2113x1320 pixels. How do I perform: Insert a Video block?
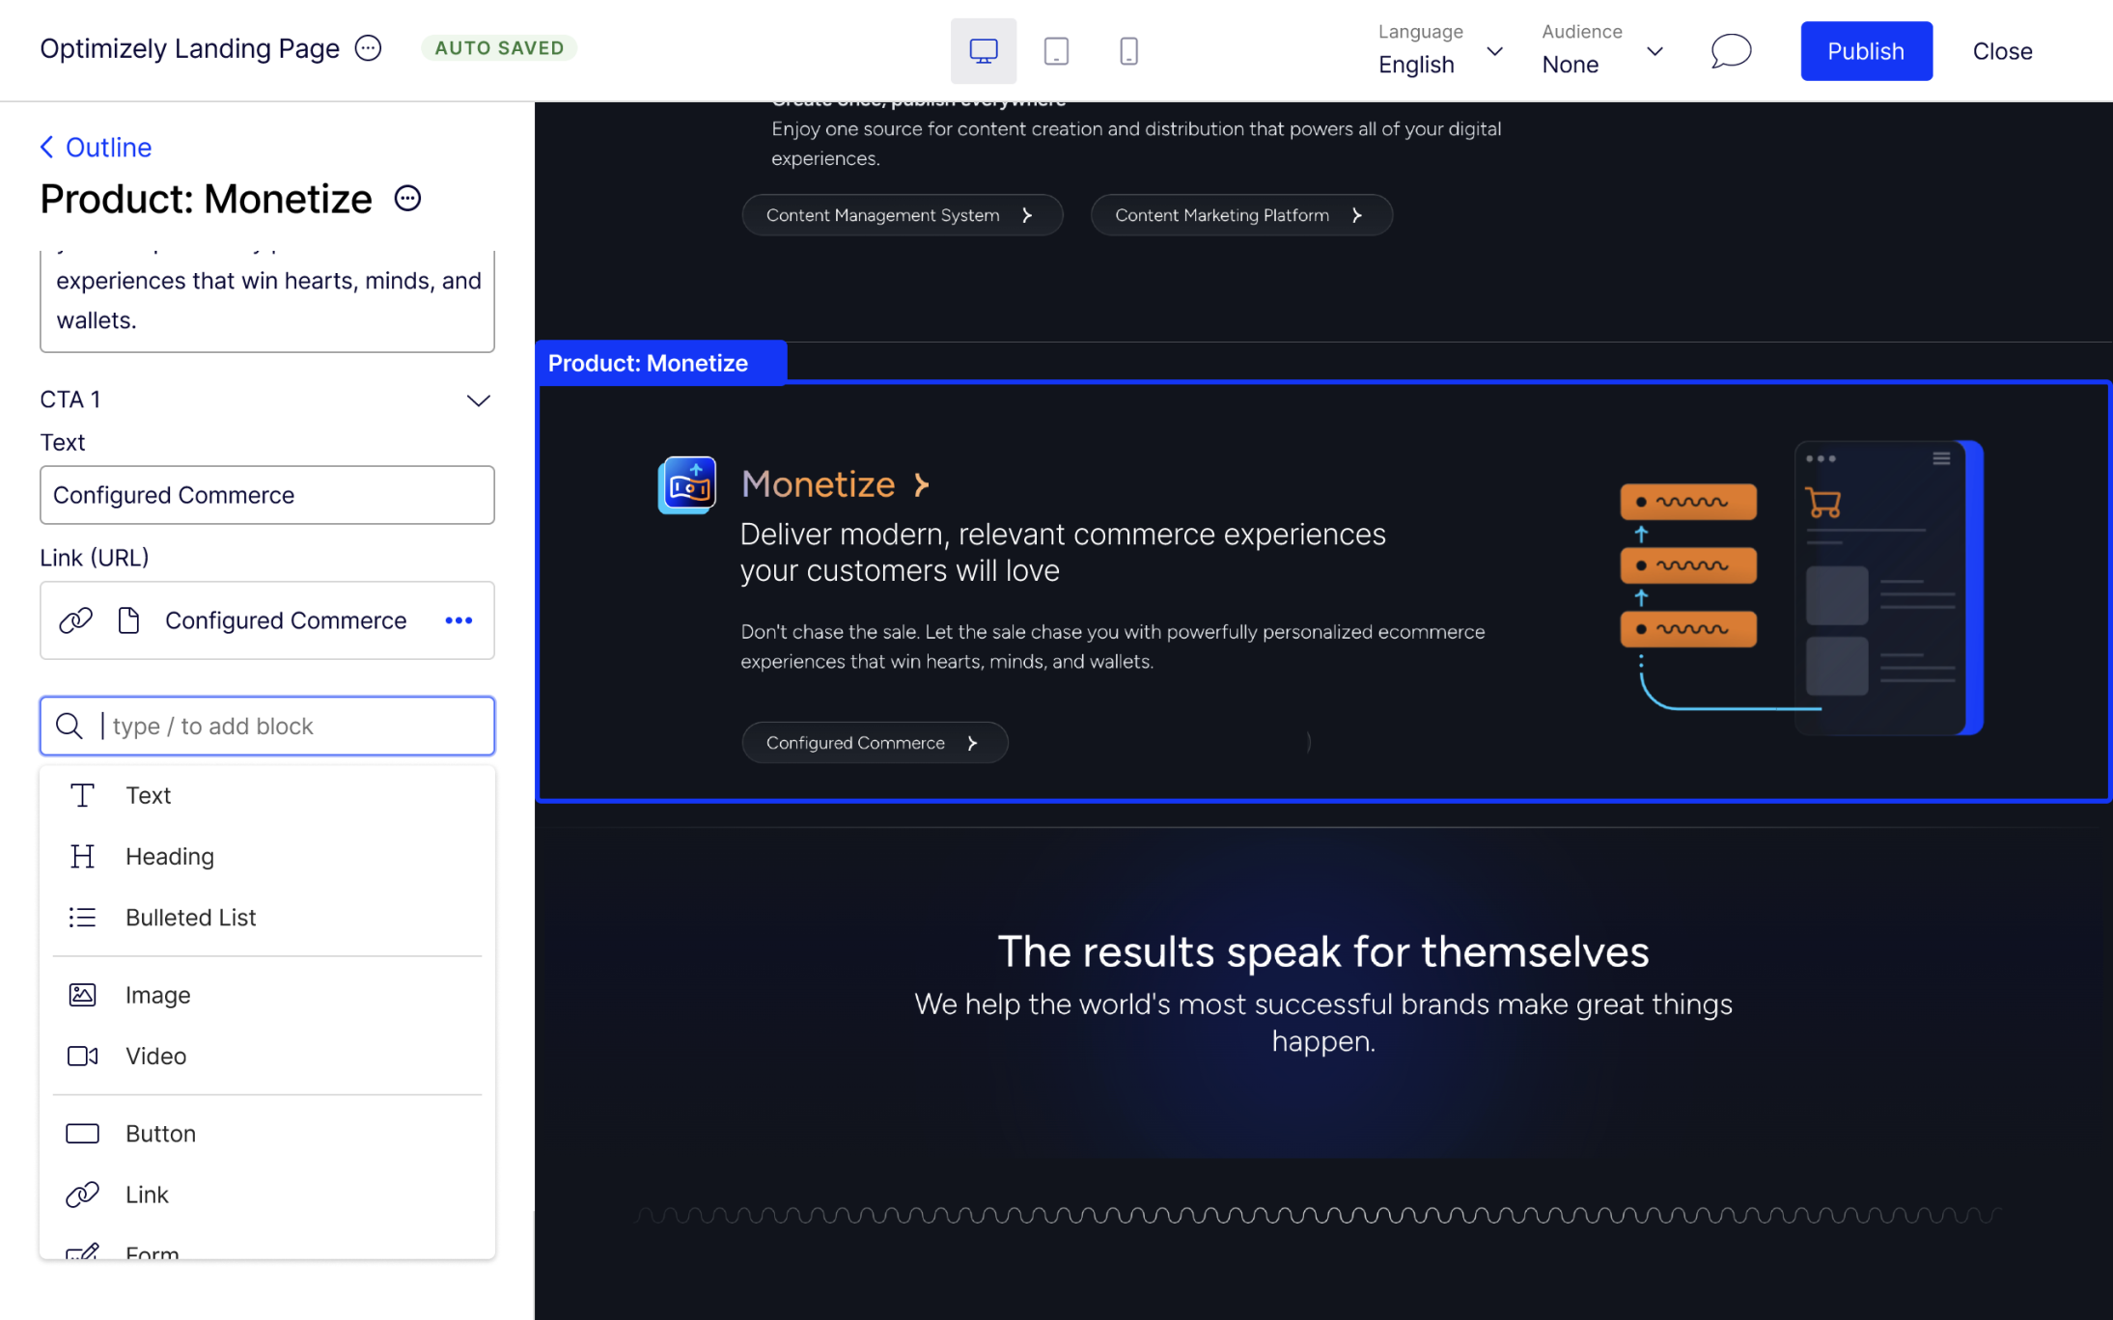(154, 1056)
